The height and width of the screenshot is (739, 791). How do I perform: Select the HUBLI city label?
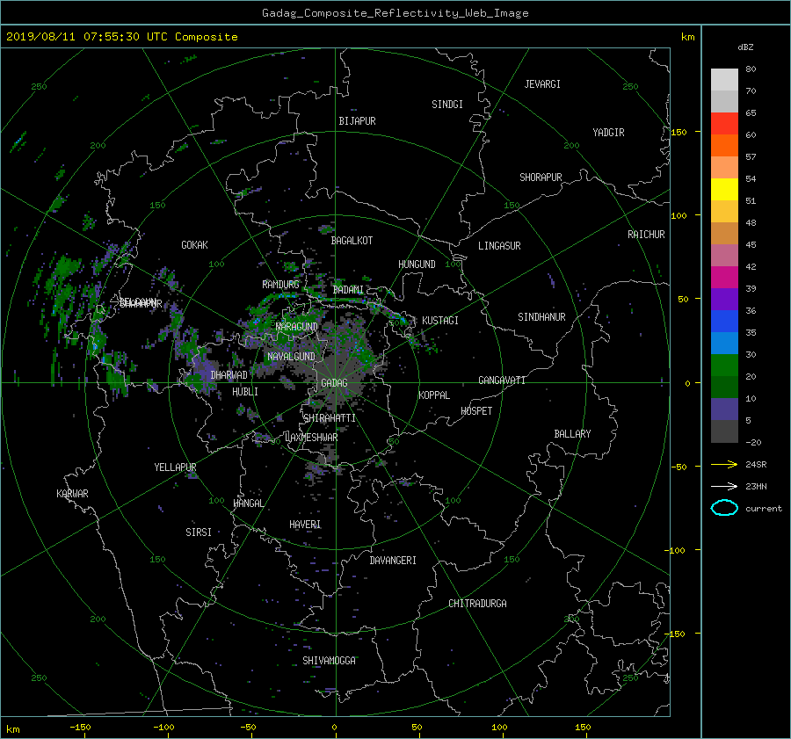(x=245, y=392)
